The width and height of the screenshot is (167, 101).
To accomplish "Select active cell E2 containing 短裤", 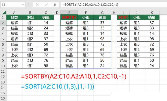I will [69, 23].
